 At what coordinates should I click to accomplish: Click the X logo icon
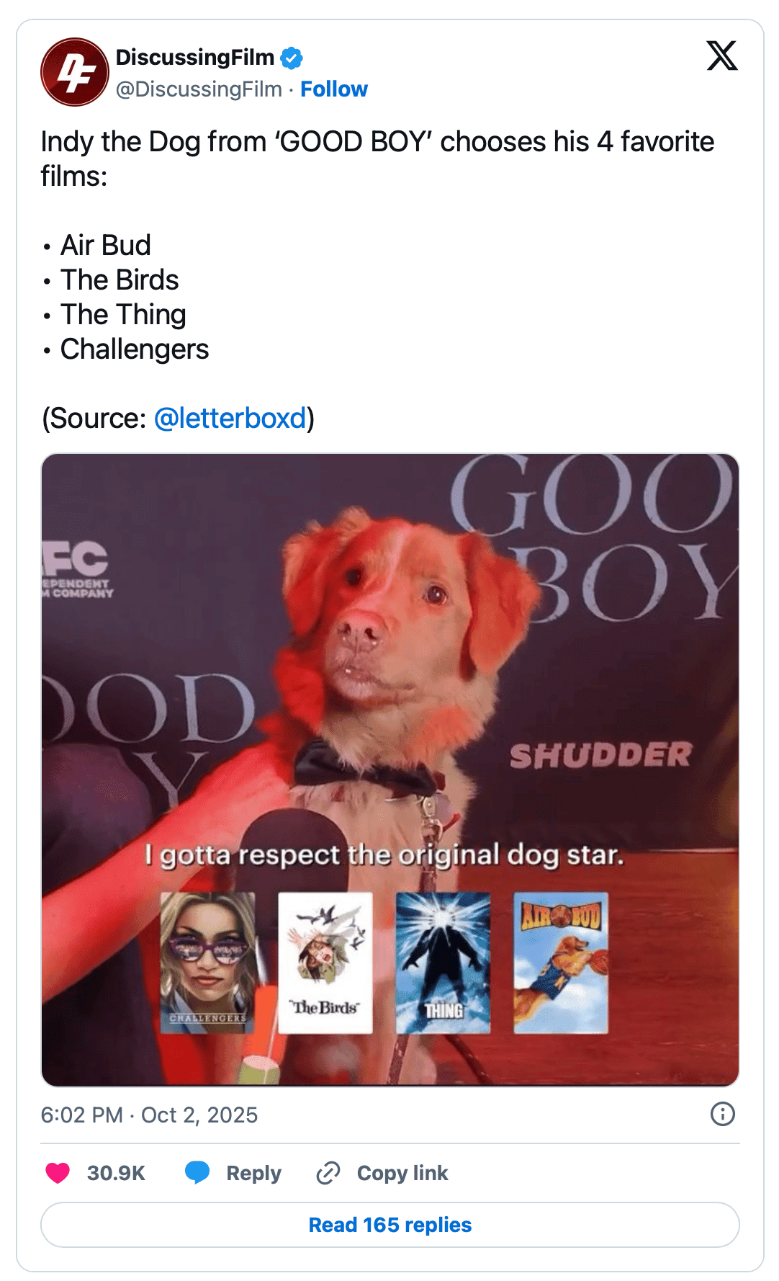(722, 55)
